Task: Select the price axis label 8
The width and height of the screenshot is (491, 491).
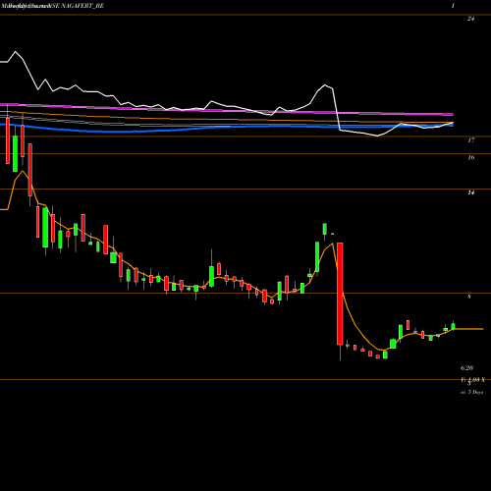Action: tap(469, 297)
